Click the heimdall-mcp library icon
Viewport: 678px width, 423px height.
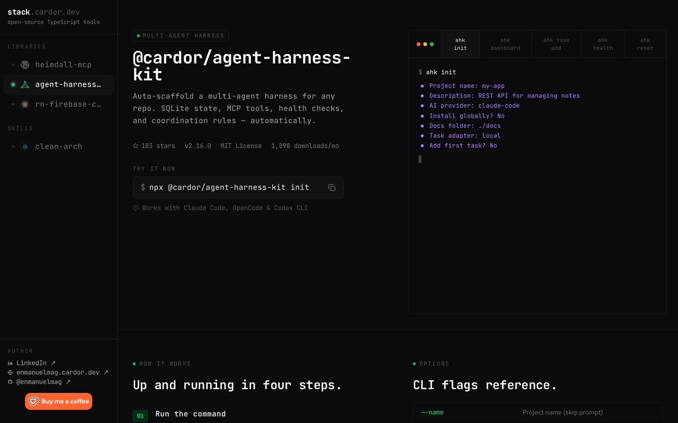click(x=25, y=65)
